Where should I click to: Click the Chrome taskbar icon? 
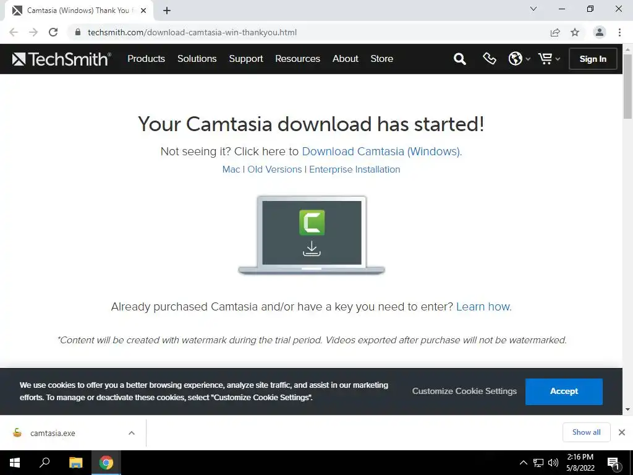point(106,463)
